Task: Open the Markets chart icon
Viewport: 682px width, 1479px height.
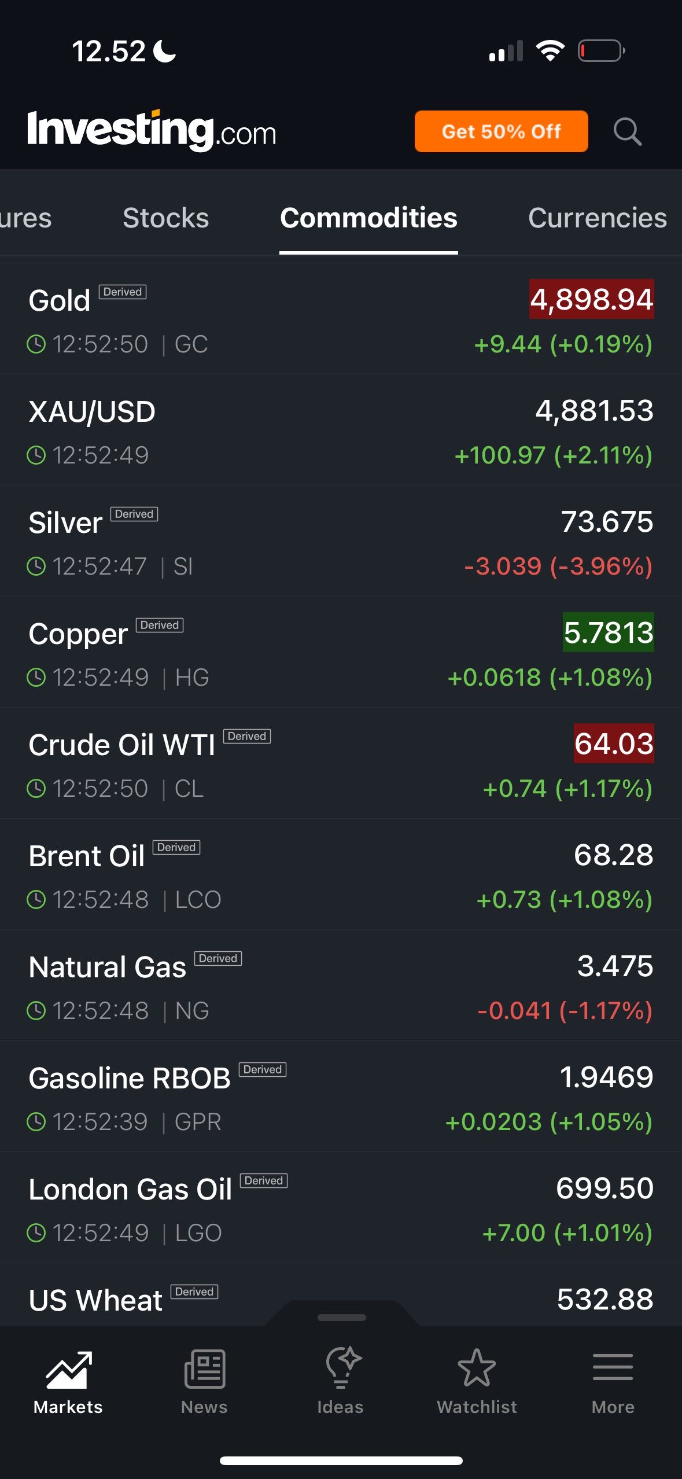Action: 68,1370
